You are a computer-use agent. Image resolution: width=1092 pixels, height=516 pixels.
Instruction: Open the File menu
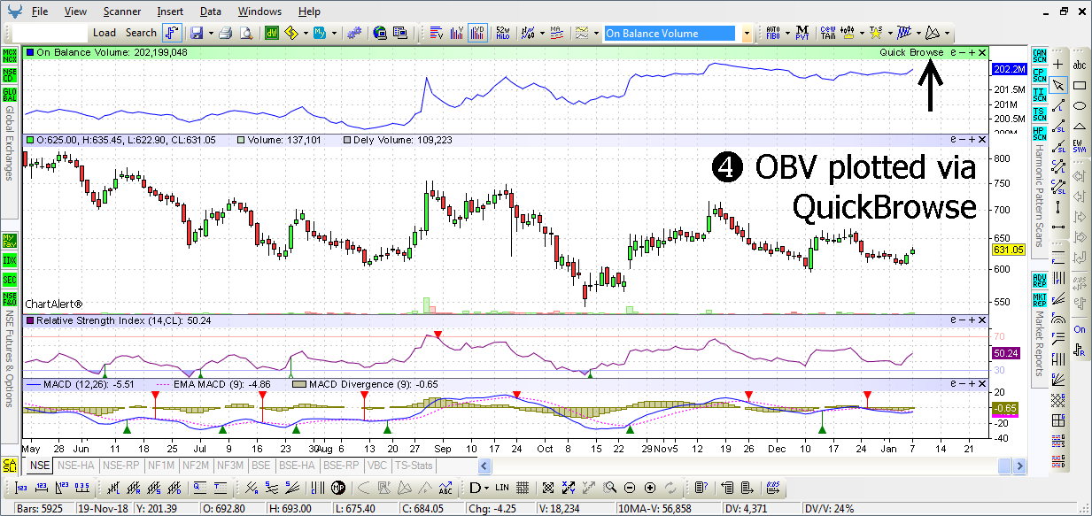[40, 12]
